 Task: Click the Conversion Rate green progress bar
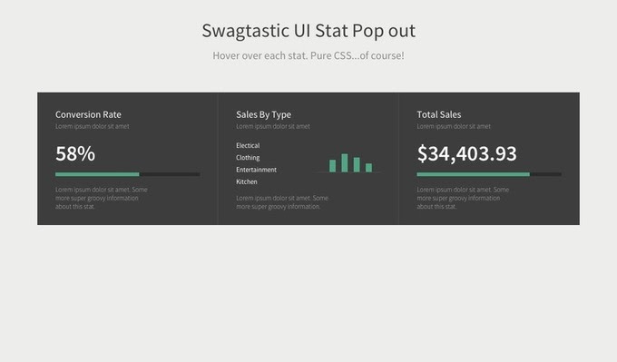pos(97,174)
